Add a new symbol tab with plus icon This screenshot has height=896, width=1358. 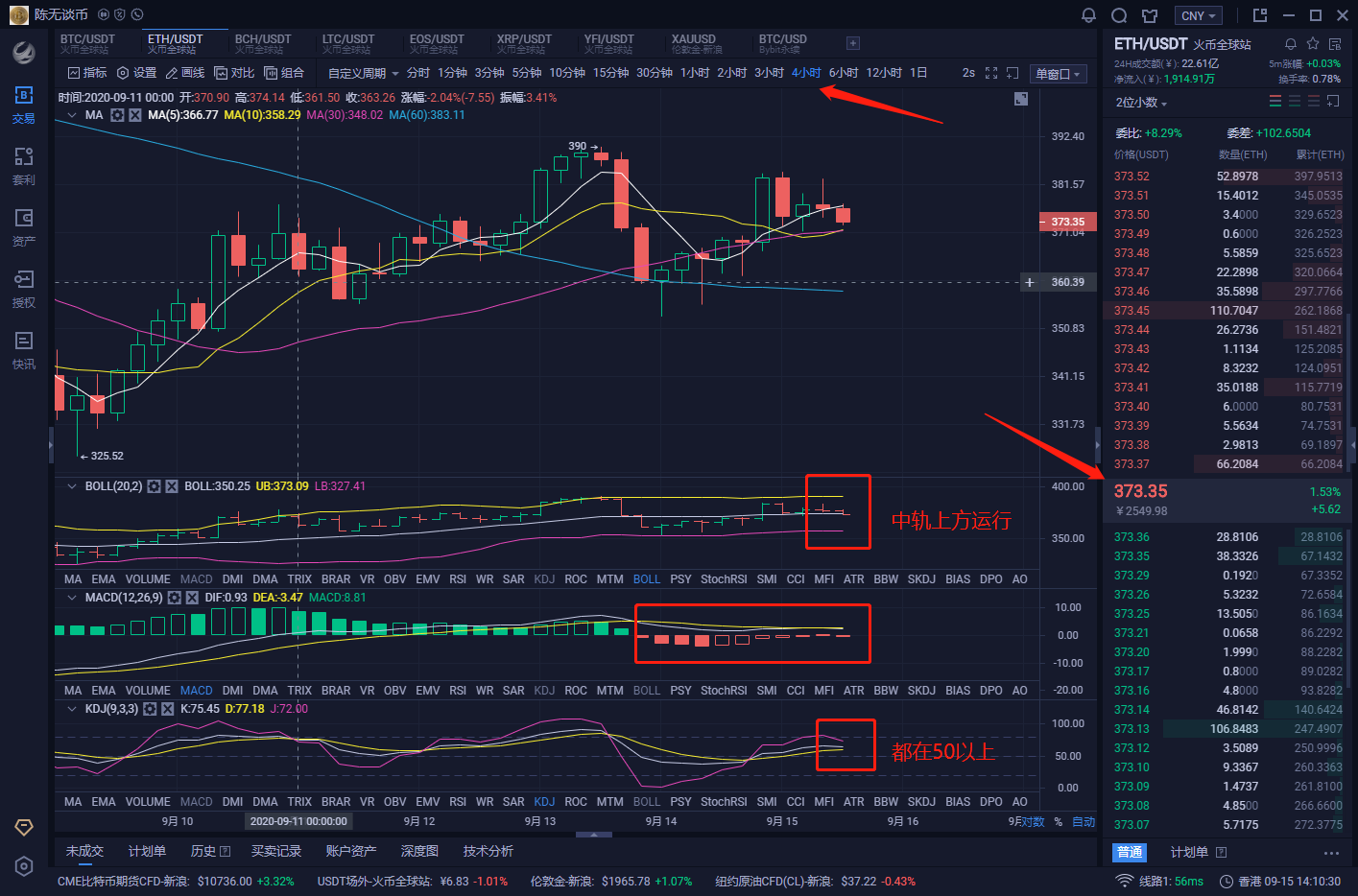853,43
